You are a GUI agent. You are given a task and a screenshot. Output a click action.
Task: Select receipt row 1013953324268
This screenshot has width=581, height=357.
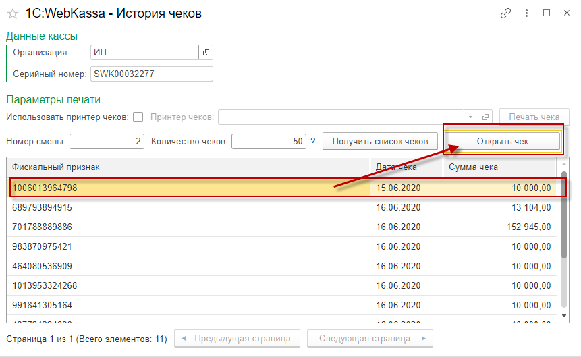point(281,286)
